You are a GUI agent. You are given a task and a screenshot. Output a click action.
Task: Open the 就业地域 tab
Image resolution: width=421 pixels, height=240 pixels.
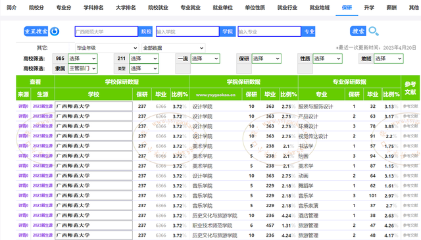[x=320, y=7]
